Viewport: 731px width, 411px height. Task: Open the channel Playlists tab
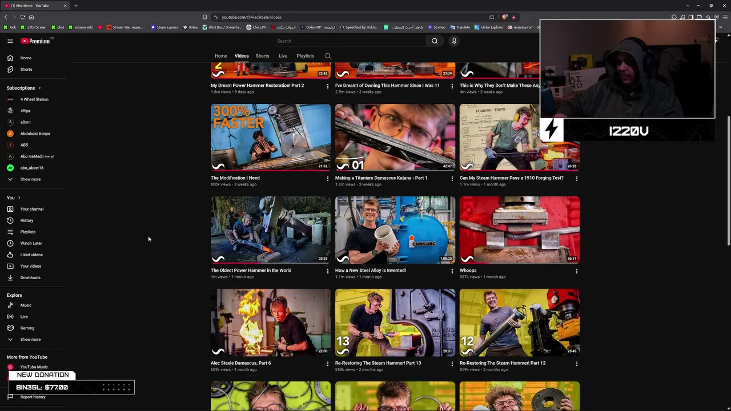pyautogui.click(x=305, y=56)
